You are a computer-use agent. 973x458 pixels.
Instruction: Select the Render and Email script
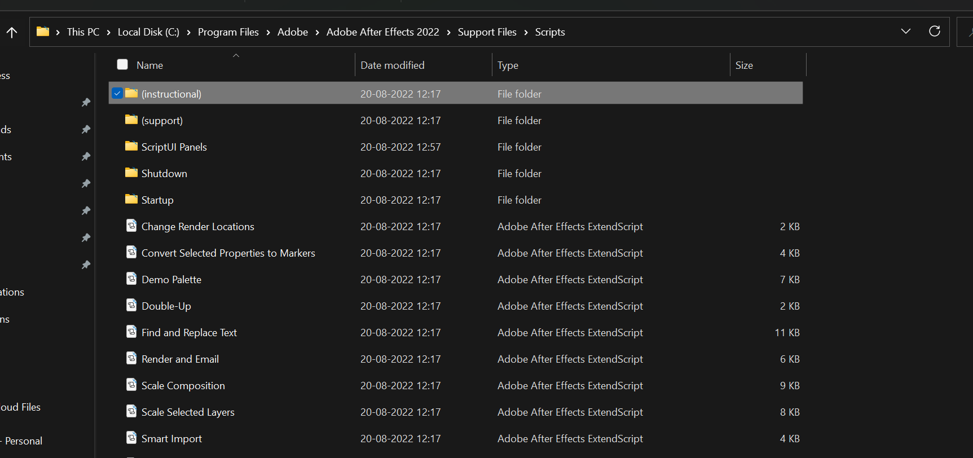(x=180, y=359)
